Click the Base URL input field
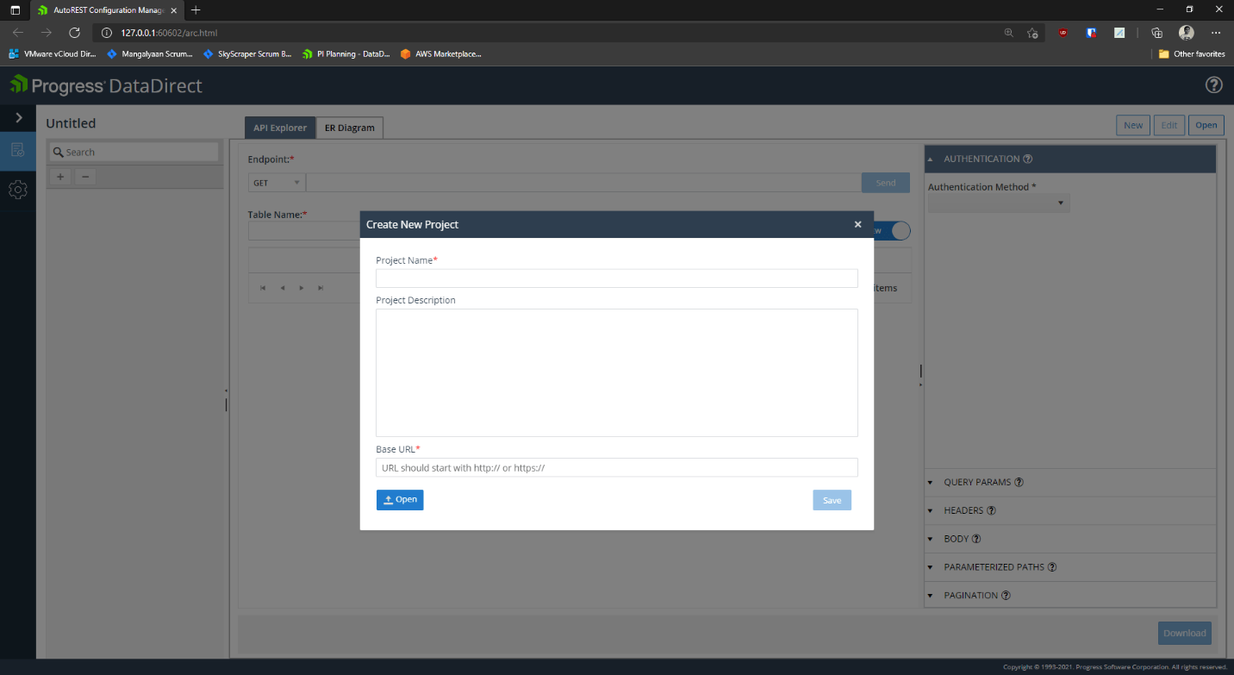 (616, 467)
